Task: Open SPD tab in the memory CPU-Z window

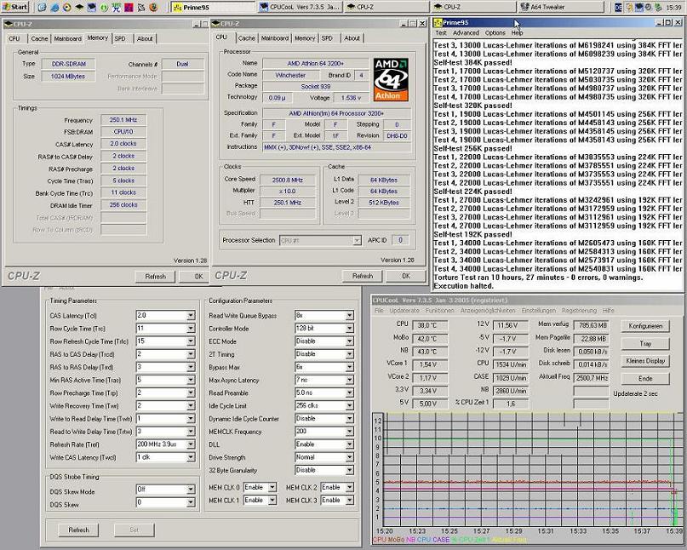Action: click(x=120, y=38)
